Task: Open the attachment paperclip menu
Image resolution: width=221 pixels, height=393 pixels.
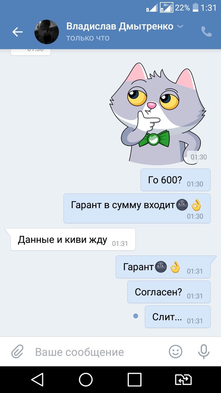Action: 17,352
